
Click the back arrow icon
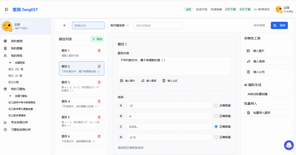pyautogui.click(x=65, y=25)
